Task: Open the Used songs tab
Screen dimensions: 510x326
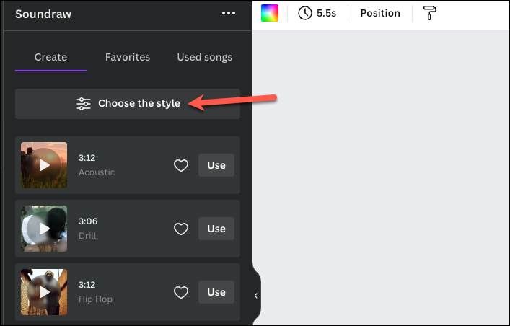Action: 205,57
